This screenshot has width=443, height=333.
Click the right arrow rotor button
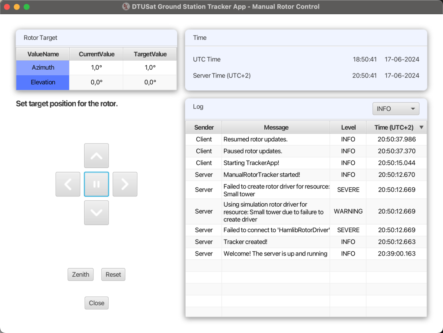click(125, 184)
